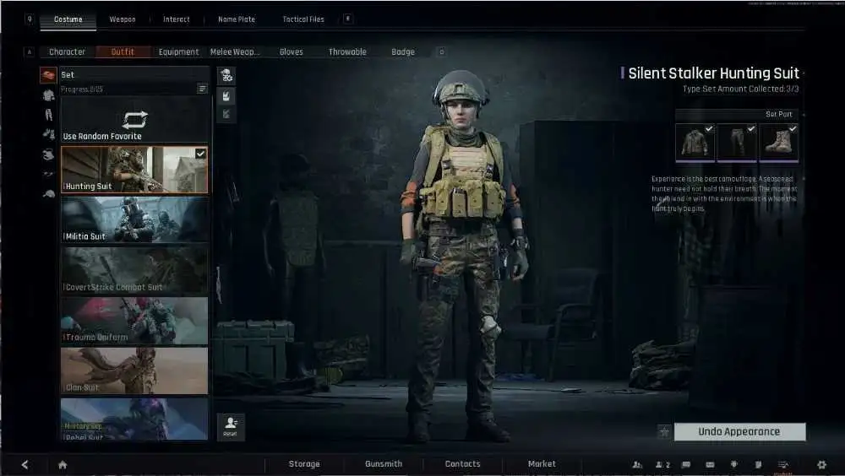This screenshot has width=845, height=476.
Task: Select the Set category icon in sidebar
Action: 48,75
